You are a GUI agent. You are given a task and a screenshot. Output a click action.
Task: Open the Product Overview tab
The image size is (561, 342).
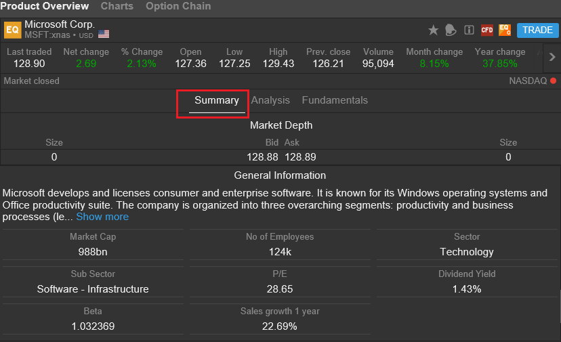click(44, 6)
